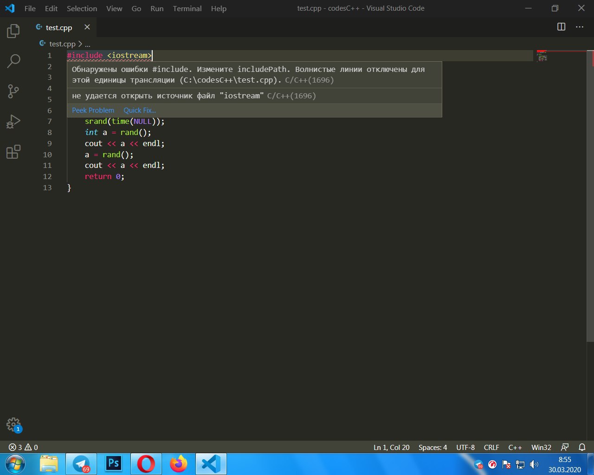Click the network tray icon

click(x=521, y=464)
